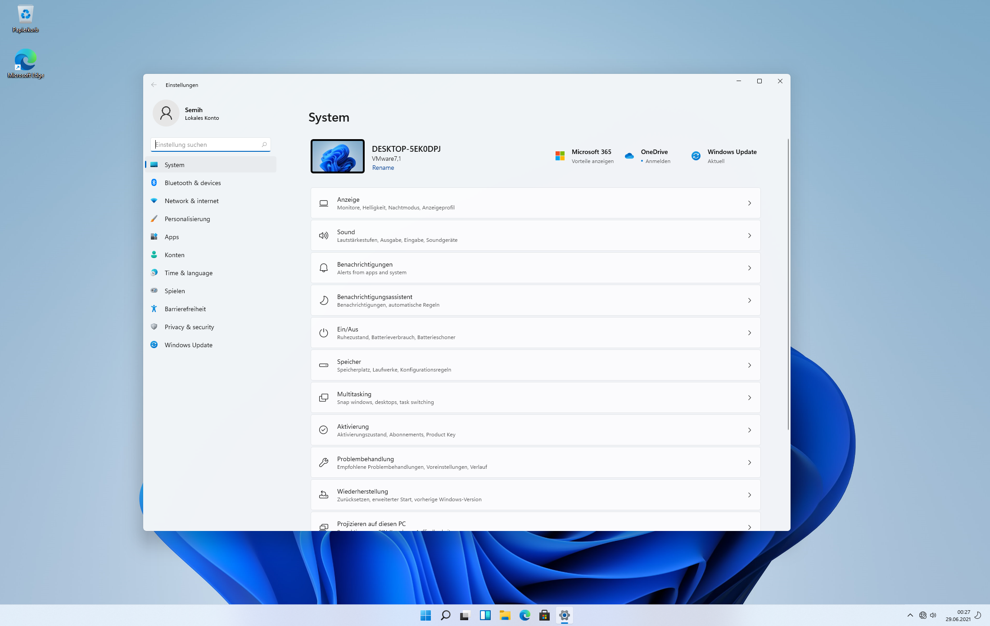Click the Rename link under the PC name
The width and height of the screenshot is (990, 626).
point(383,168)
